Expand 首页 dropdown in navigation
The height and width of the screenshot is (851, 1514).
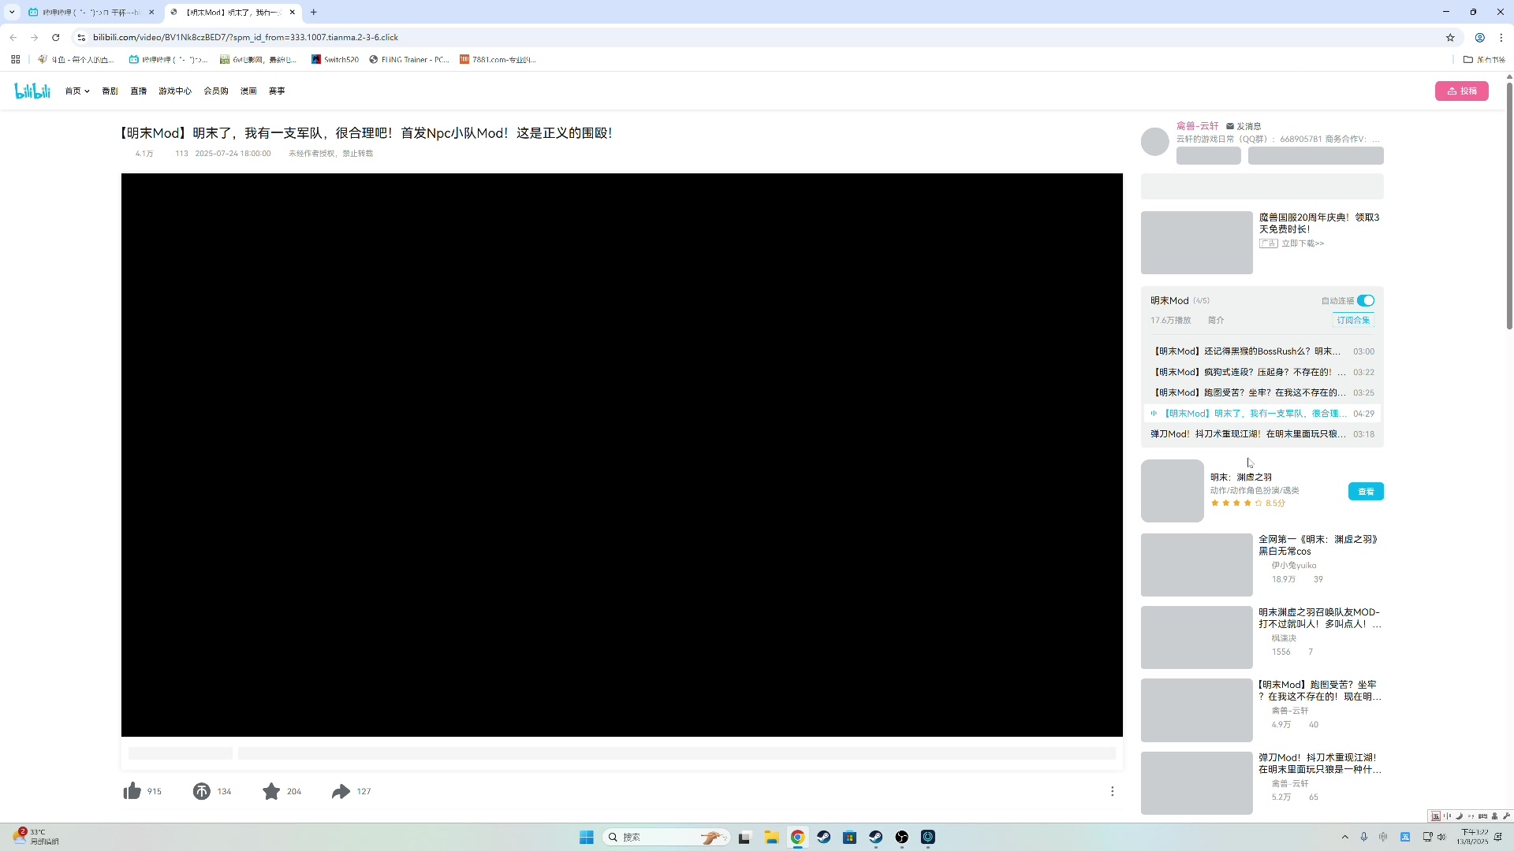76,91
